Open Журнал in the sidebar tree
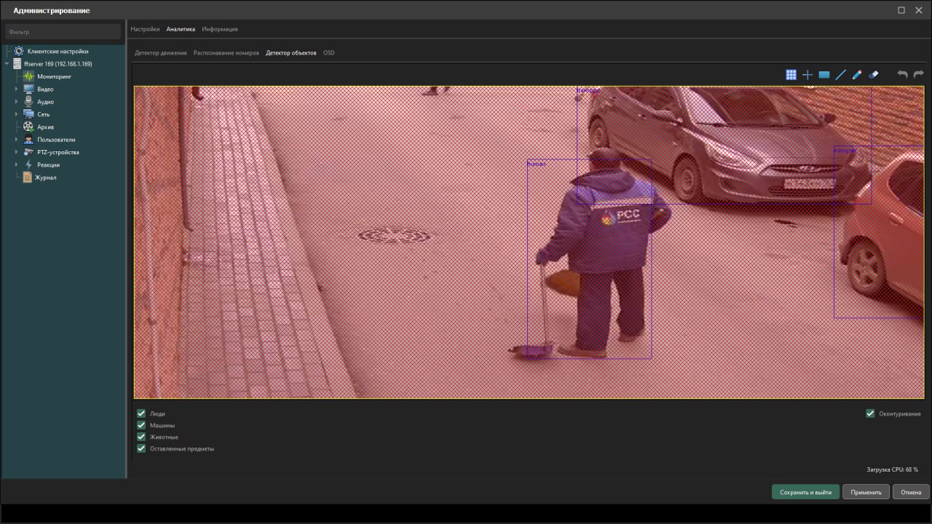Image resolution: width=932 pixels, height=524 pixels. [x=45, y=178]
